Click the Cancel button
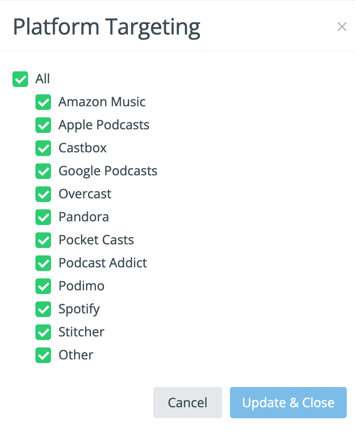Image resolution: width=355 pixels, height=439 pixels. tap(187, 403)
